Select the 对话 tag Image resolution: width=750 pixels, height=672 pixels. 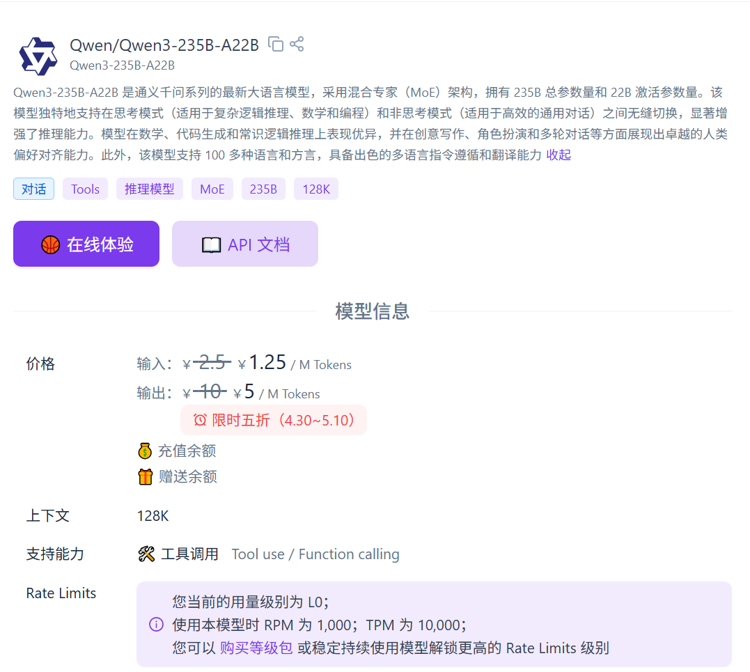point(33,189)
